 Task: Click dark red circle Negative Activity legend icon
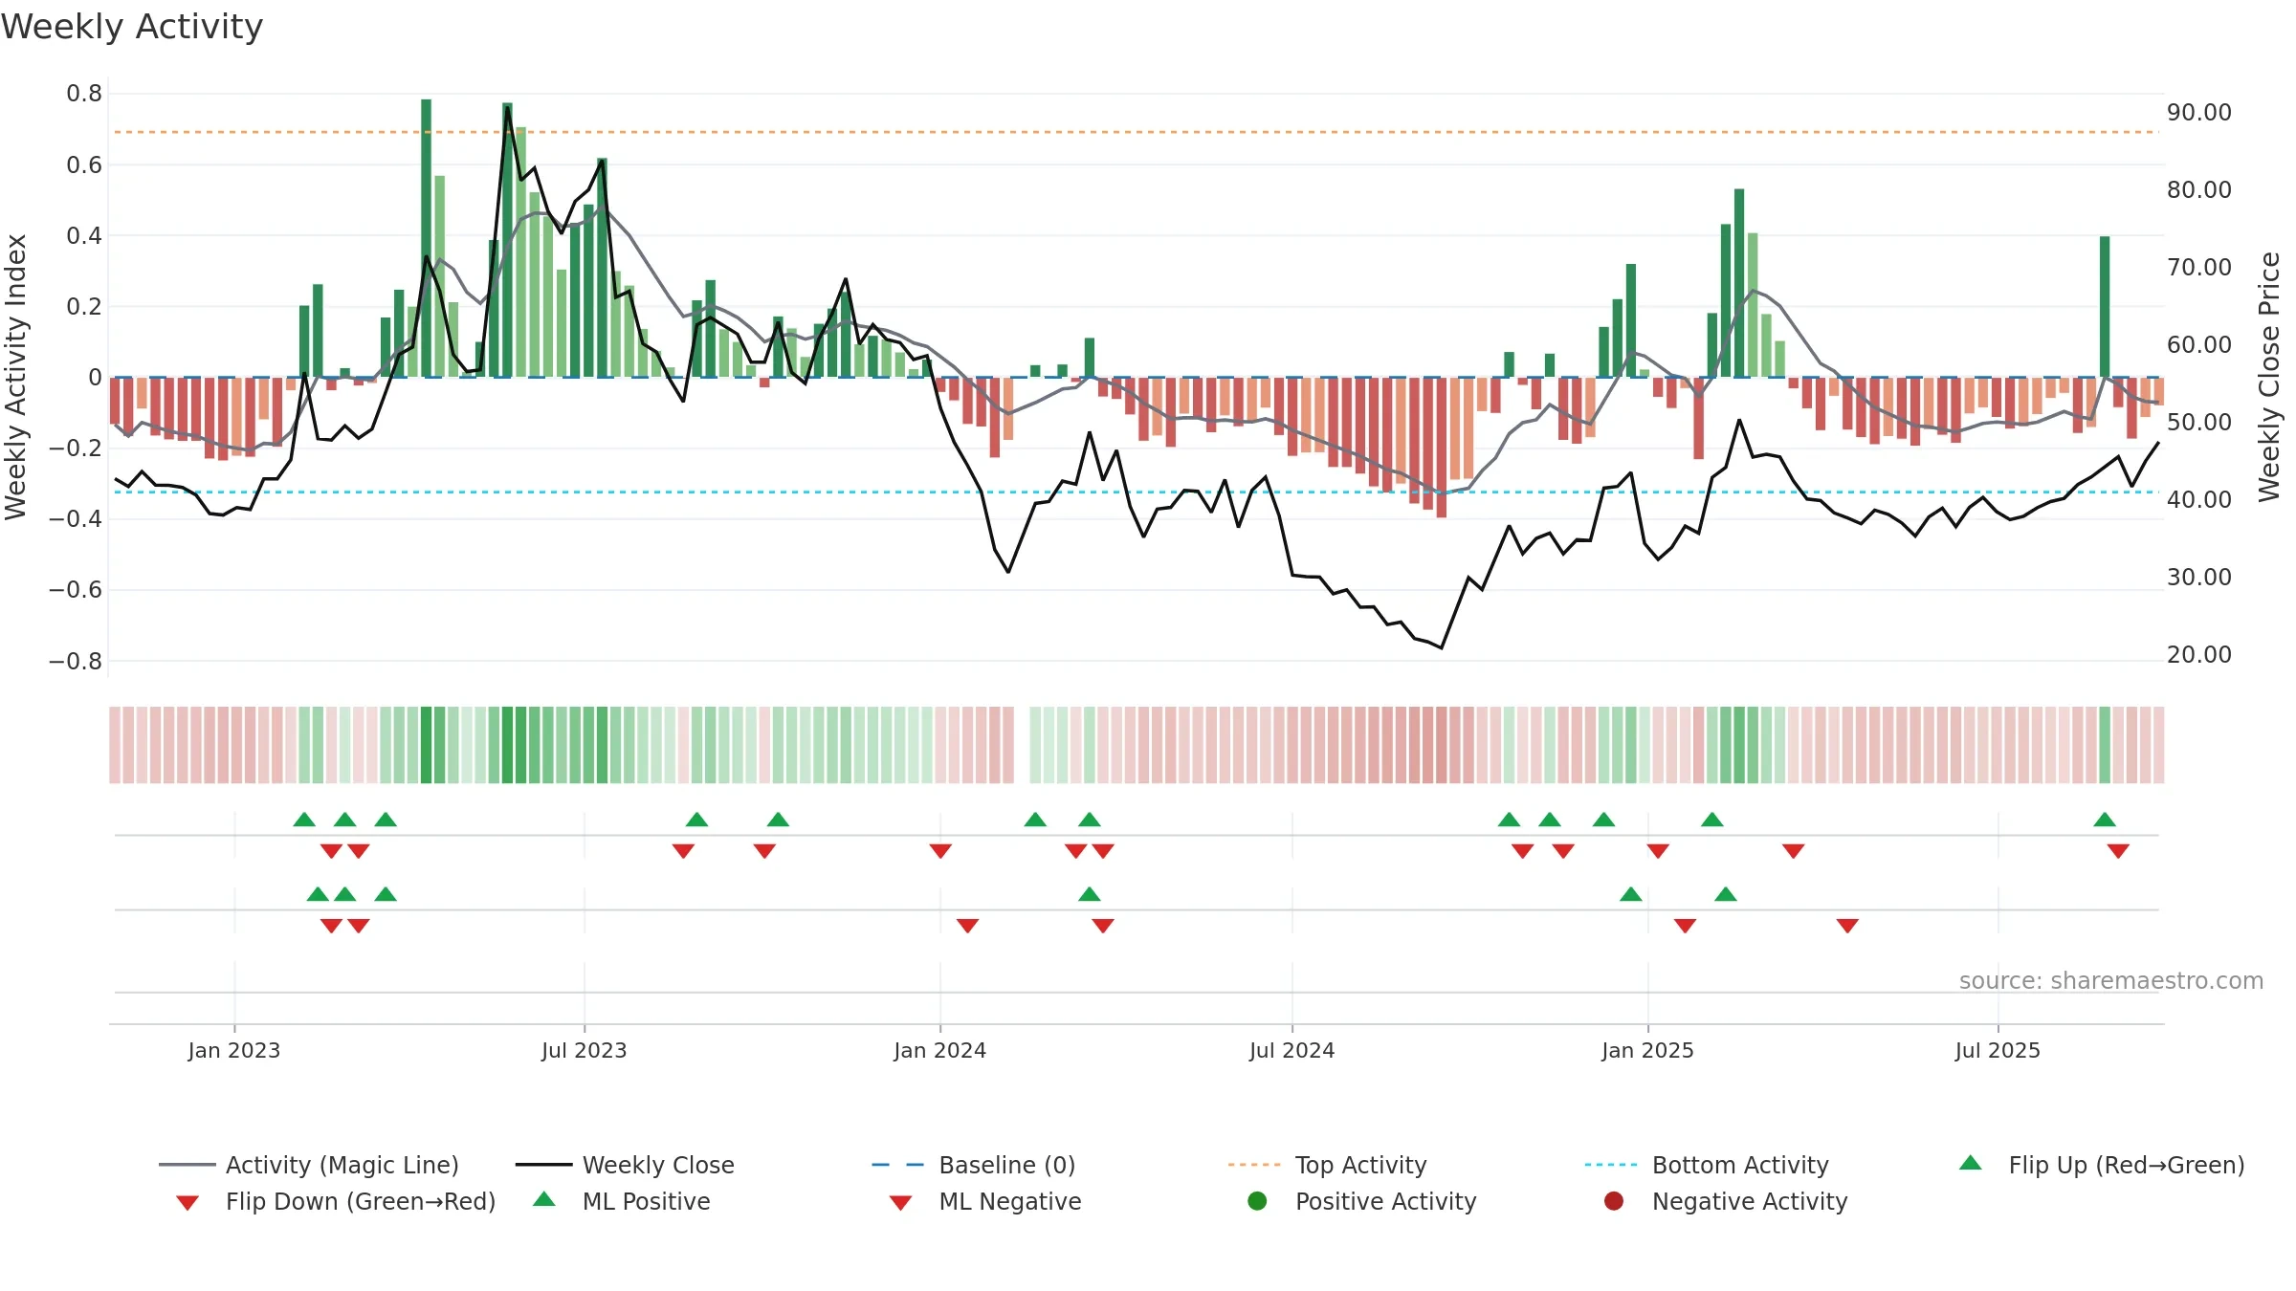coord(1614,1200)
